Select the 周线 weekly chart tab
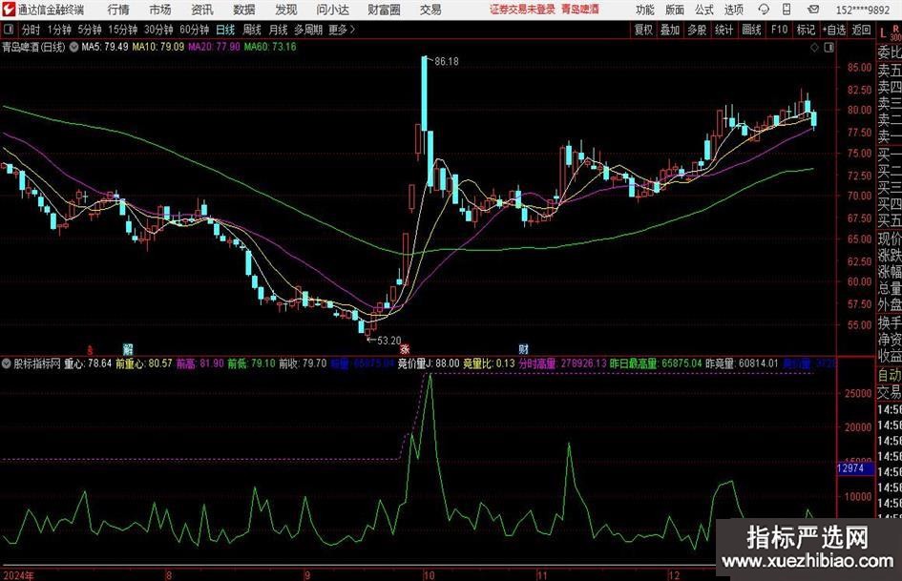902x581 pixels. click(x=252, y=30)
